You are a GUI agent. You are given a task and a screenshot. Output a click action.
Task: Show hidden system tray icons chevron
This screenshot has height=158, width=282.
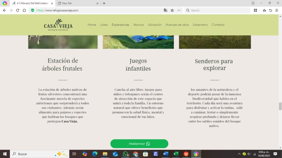pyautogui.click(x=239, y=154)
